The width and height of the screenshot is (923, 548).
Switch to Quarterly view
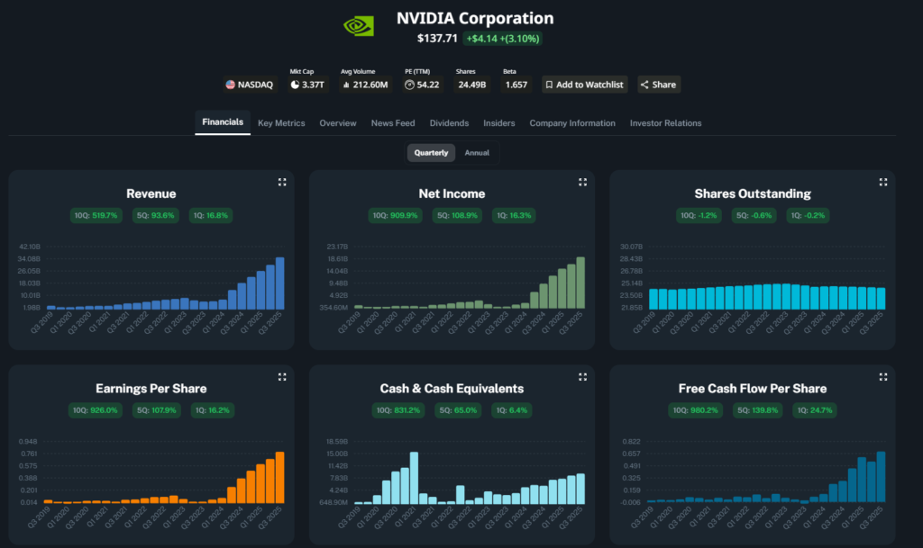pos(431,153)
